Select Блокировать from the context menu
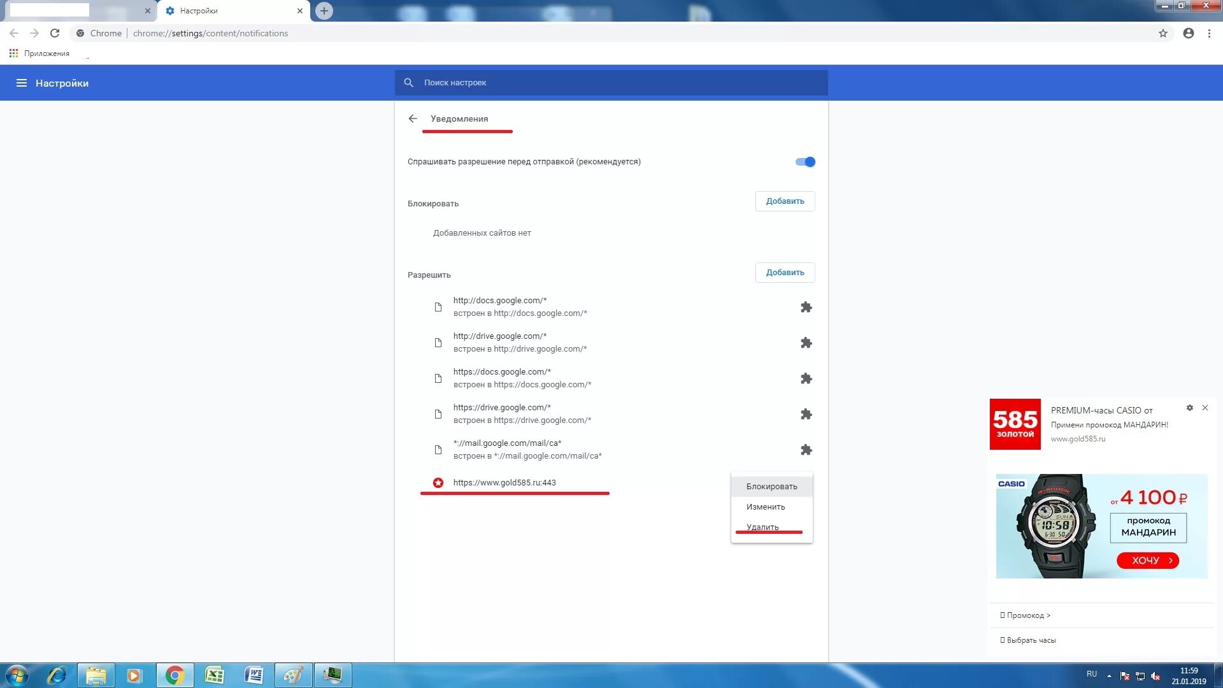 coord(771,485)
